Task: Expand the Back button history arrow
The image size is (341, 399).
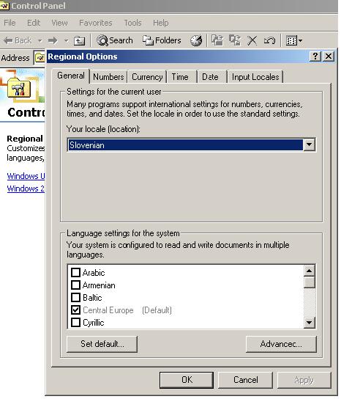Action: (x=40, y=40)
